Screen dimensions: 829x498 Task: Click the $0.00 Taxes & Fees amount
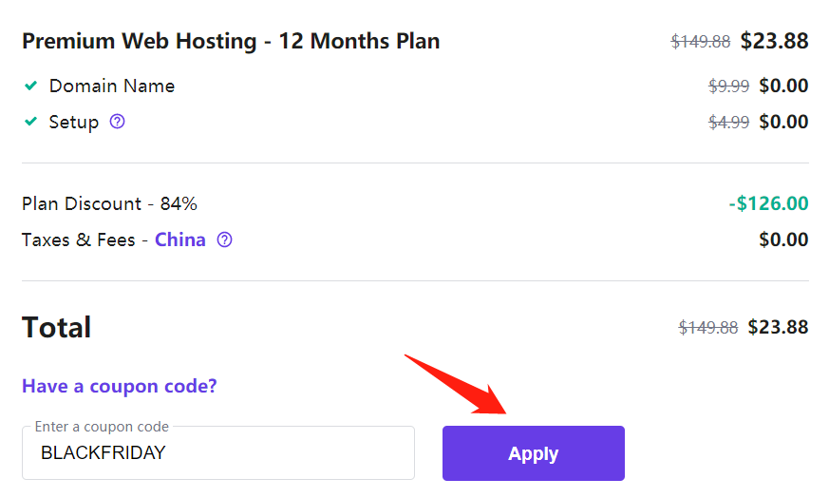point(783,239)
